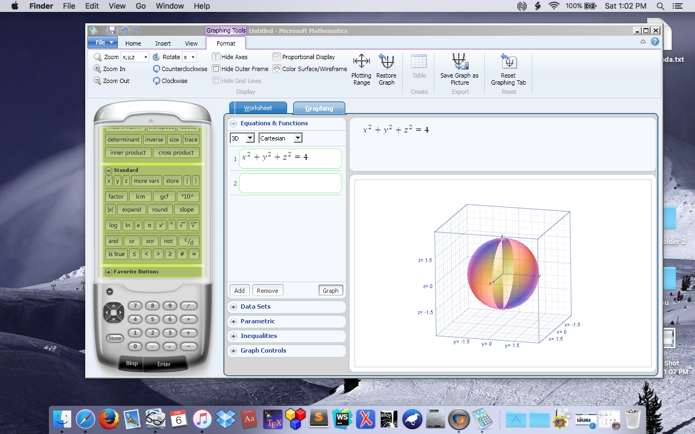Click the Clockwise rotate icon
Image resolution: width=695 pixels, height=434 pixels.
click(x=170, y=80)
